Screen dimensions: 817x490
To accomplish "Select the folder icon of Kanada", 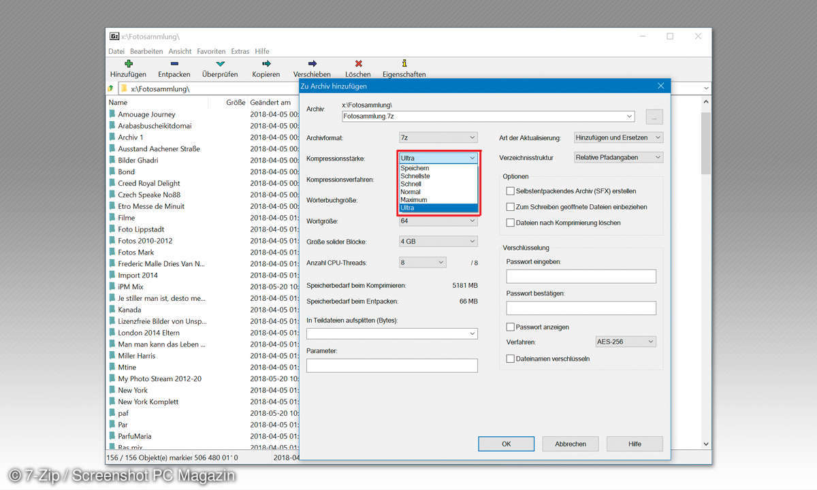I will pyautogui.click(x=112, y=310).
